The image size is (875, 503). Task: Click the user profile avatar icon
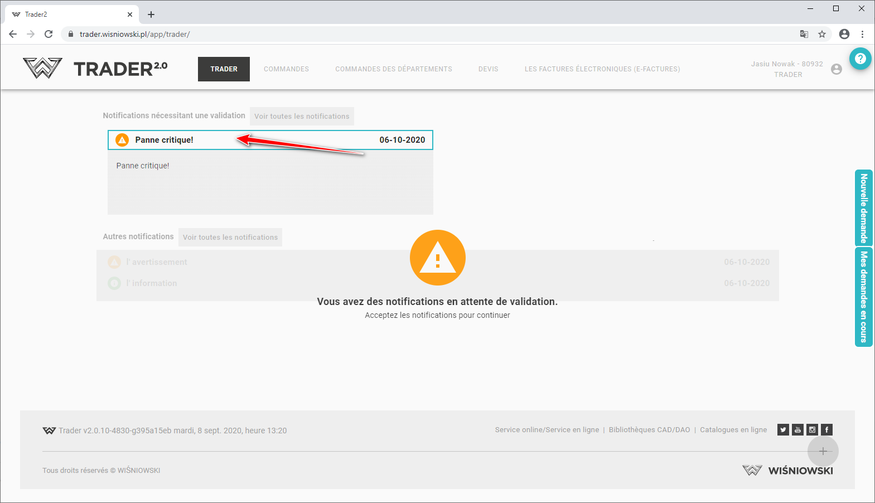click(836, 69)
